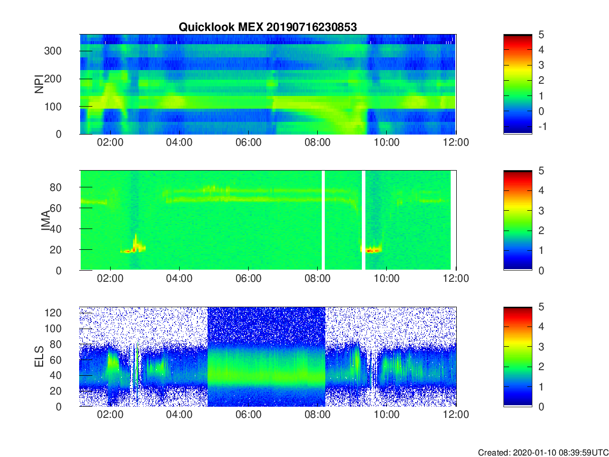Click the "5" label on the ELS colorbar

tap(540, 307)
